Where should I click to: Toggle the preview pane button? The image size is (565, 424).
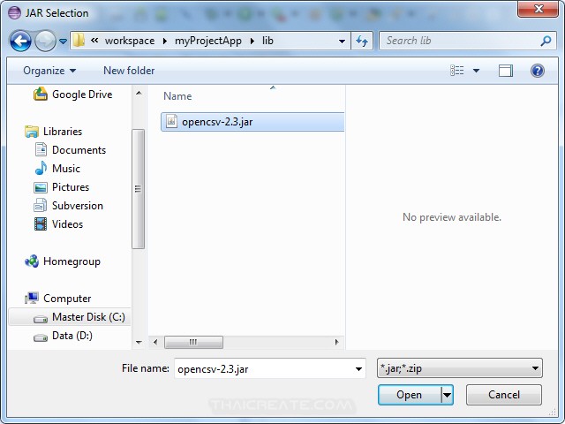(506, 71)
